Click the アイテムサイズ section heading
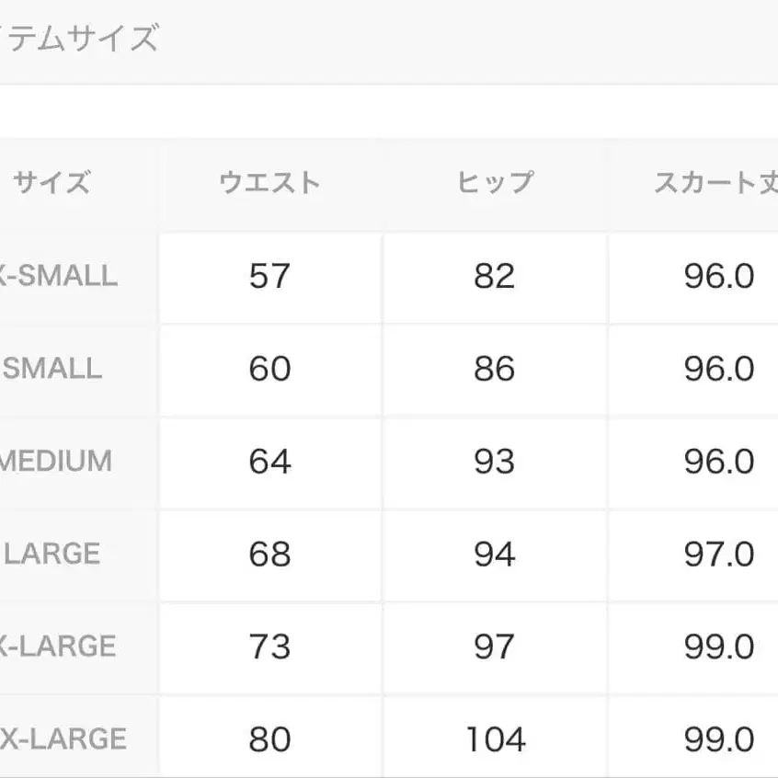778x778 pixels. coord(78,39)
